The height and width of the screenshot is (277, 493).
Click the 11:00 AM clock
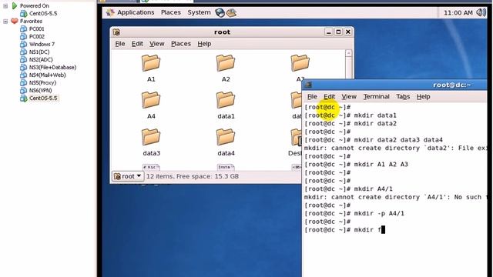[x=458, y=13]
